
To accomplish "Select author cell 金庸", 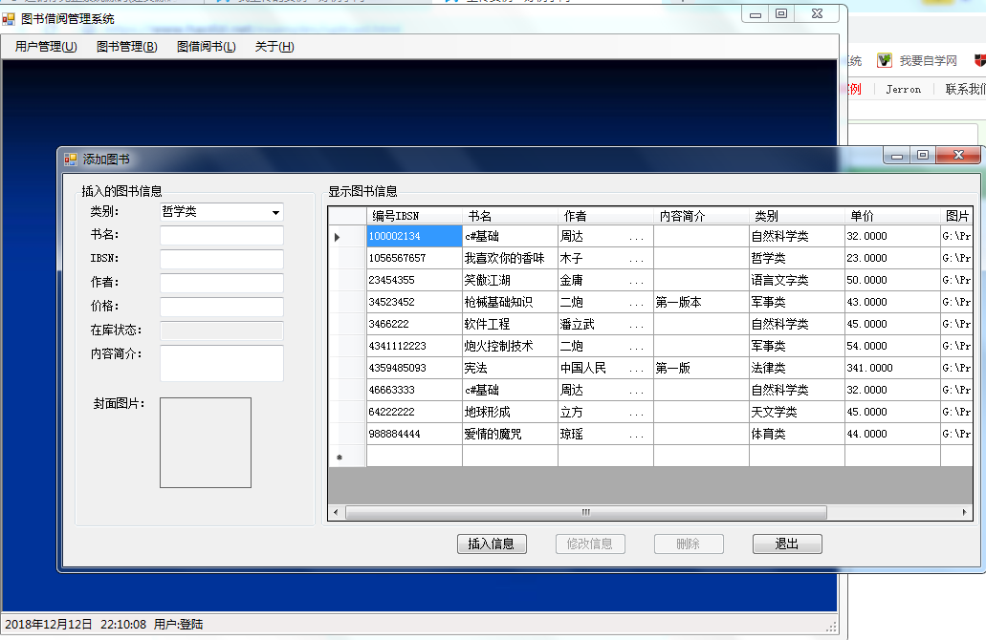I will pyautogui.click(x=605, y=280).
